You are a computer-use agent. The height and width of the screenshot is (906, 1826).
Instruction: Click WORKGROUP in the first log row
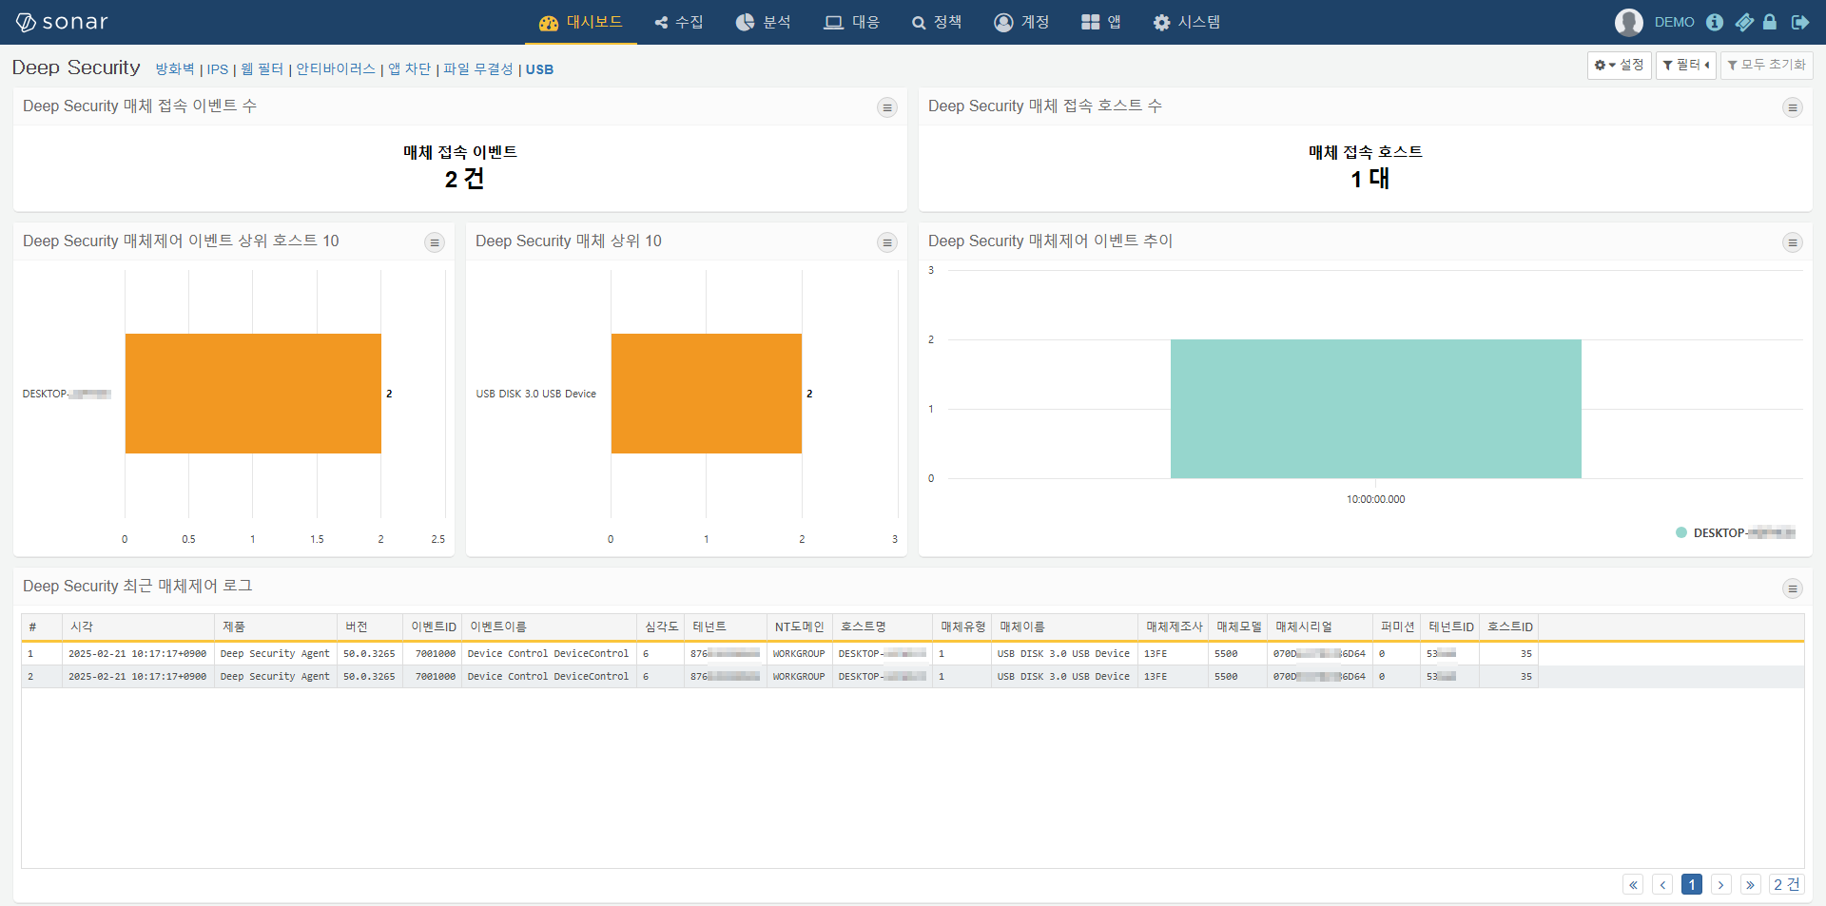pos(799,654)
